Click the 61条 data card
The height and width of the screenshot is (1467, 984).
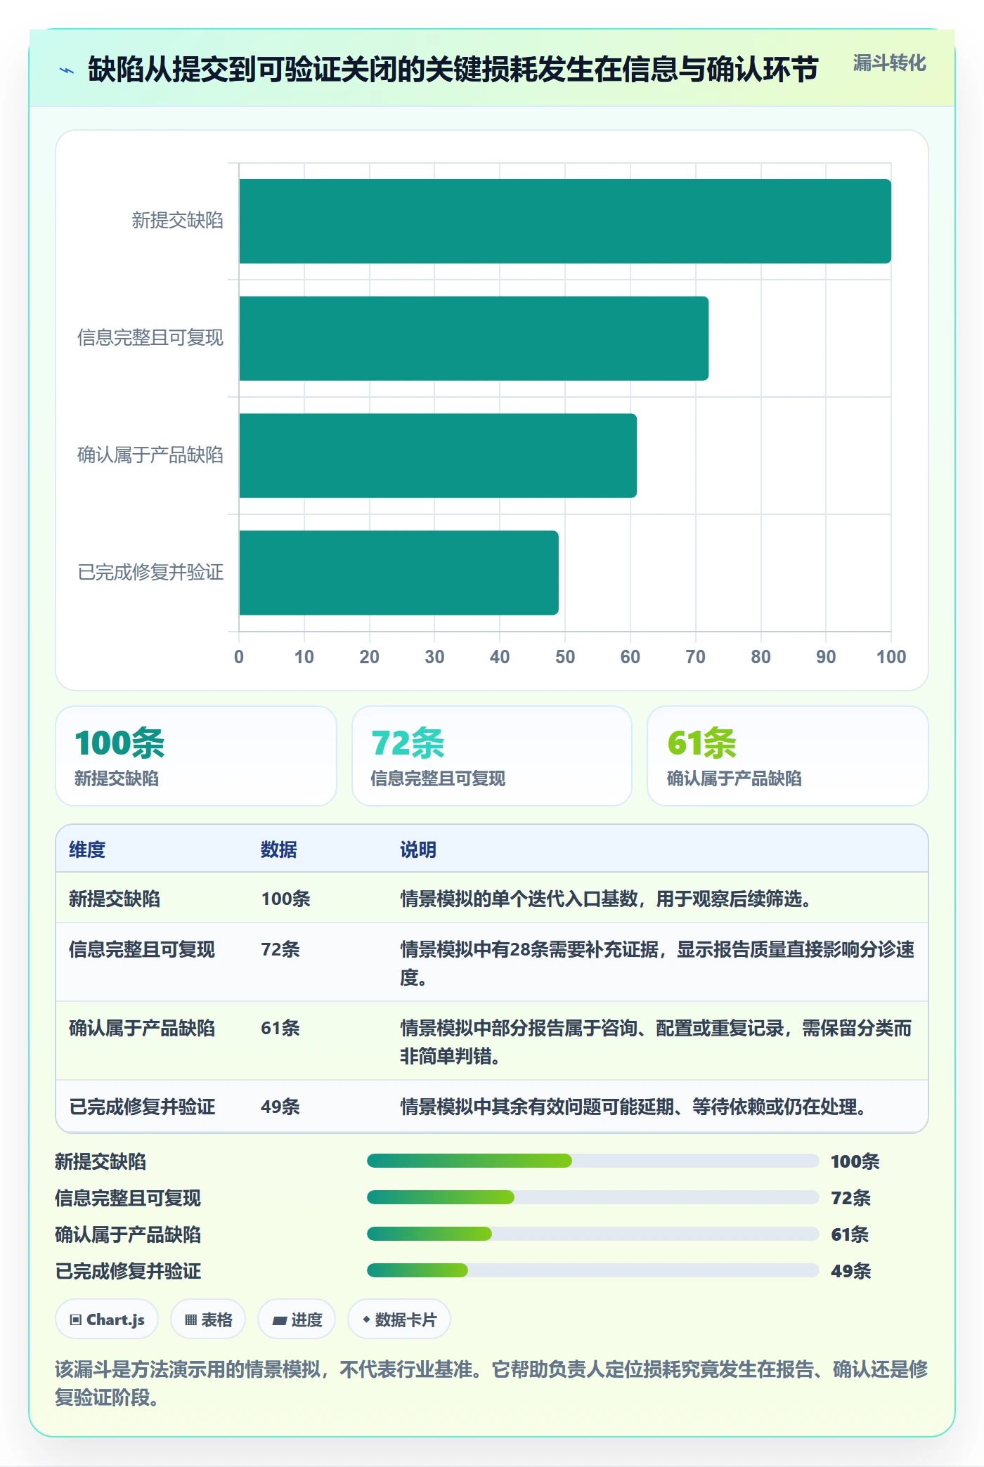click(x=788, y=756)
